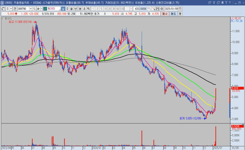
Task: Open the chart layout toggle icon at toolbar start
Action: (3, 9)
